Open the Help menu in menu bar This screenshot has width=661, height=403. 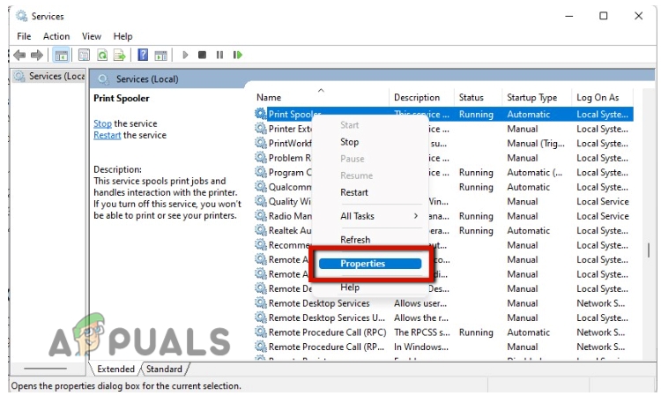point(123,36)
